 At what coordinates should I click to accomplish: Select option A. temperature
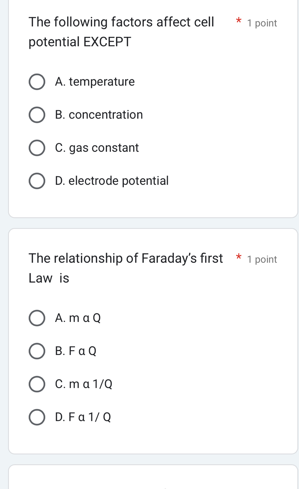pos(37,82)
